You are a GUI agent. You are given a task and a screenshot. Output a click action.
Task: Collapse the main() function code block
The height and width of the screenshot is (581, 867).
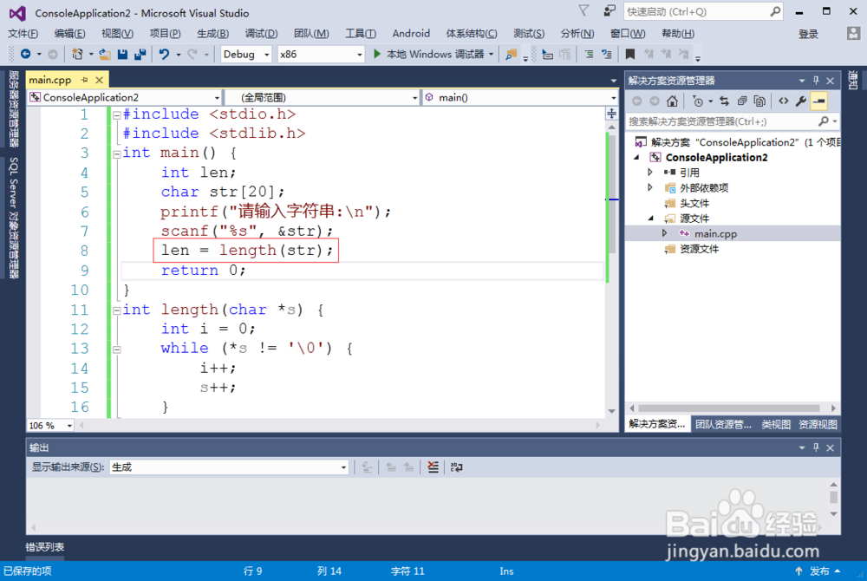click(x=117, y=154)
